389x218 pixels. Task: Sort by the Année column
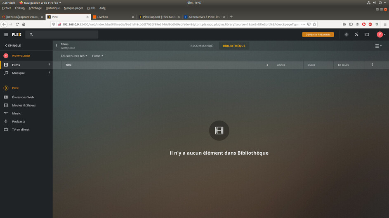pos(281,65)
